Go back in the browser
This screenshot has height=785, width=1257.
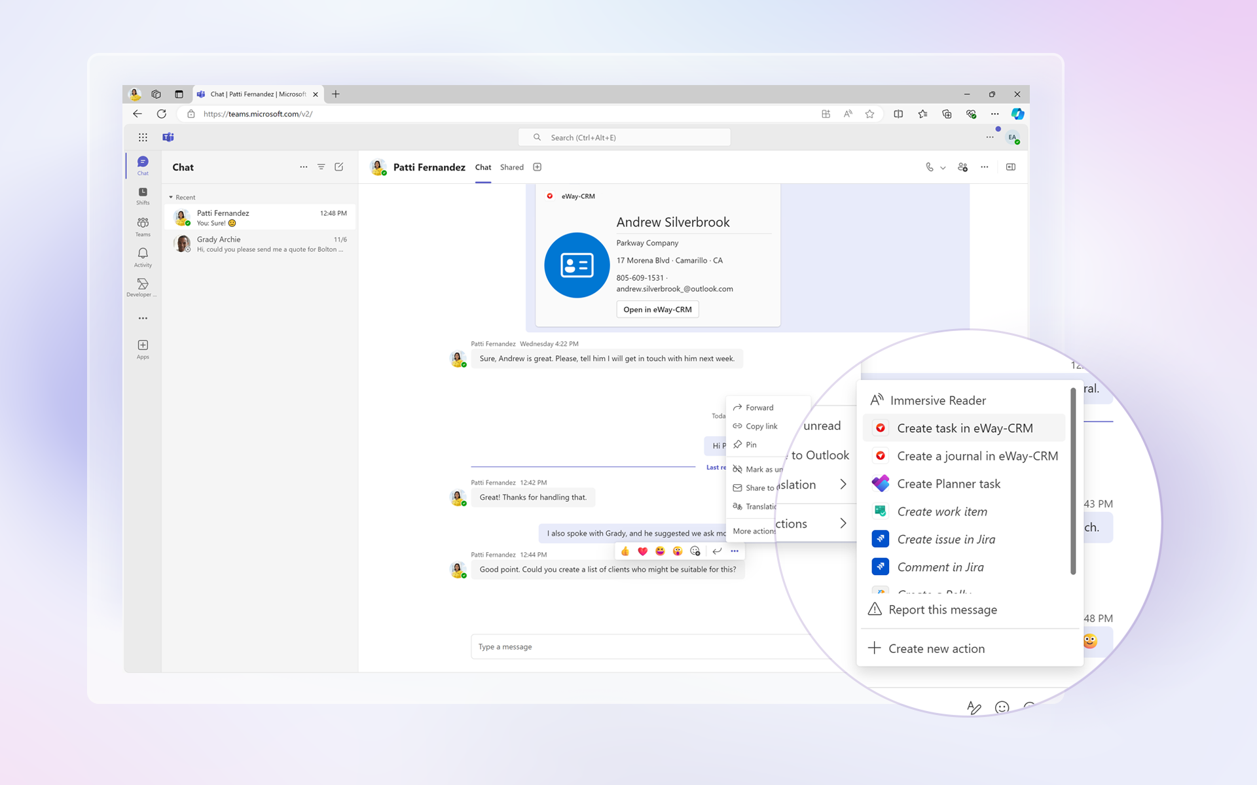click(x=137, y=114)
